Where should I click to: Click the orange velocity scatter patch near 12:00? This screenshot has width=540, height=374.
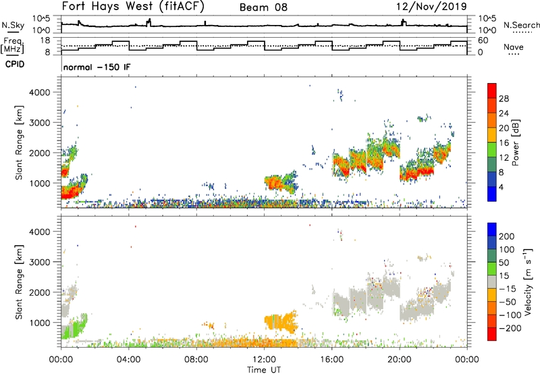(281, 322)
